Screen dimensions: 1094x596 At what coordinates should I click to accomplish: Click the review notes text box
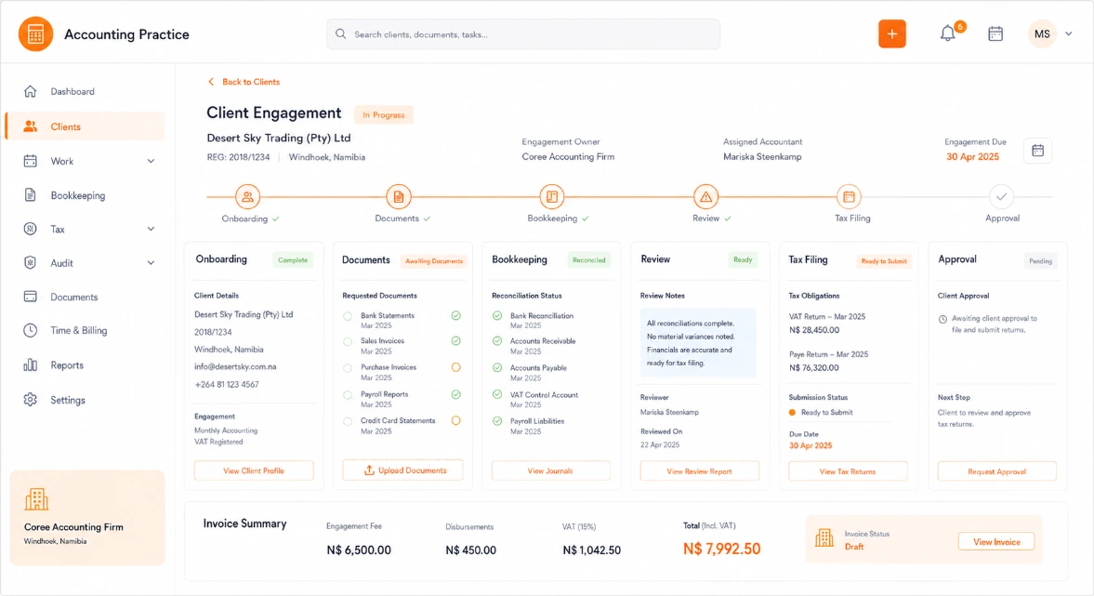698,343
